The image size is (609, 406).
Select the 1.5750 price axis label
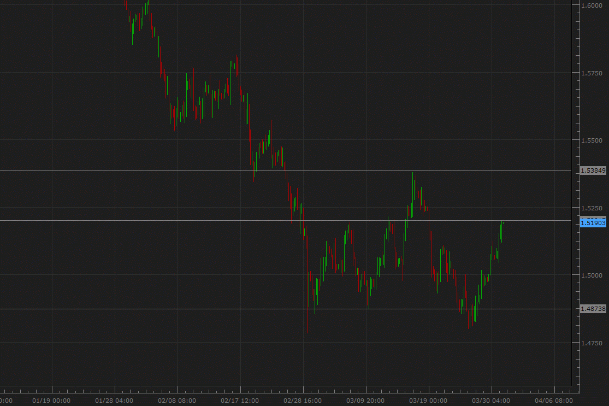pyautogui.click(x=592, y=73)
